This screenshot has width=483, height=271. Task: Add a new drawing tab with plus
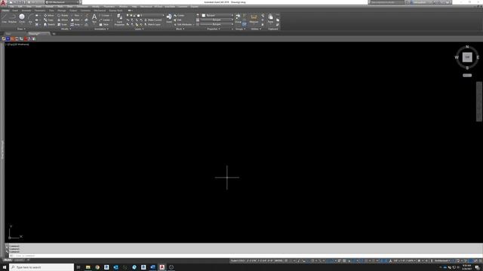click(x=54, y=34)
